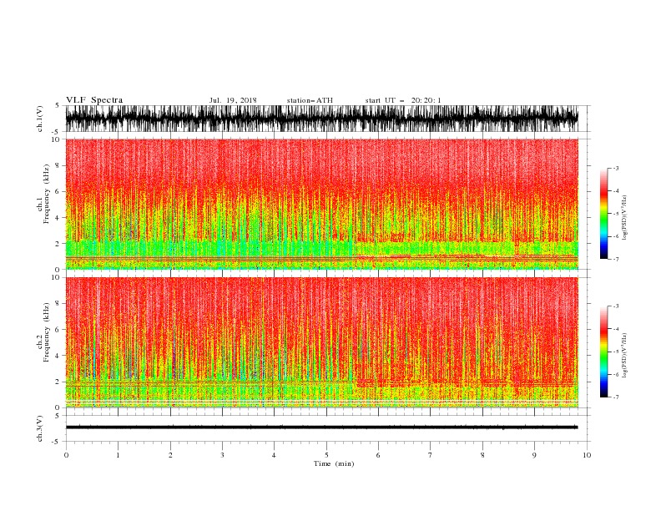The image size is (661, 511).
Task: Click the "6" tick on the time axis
Action: [x=378, y=455]
